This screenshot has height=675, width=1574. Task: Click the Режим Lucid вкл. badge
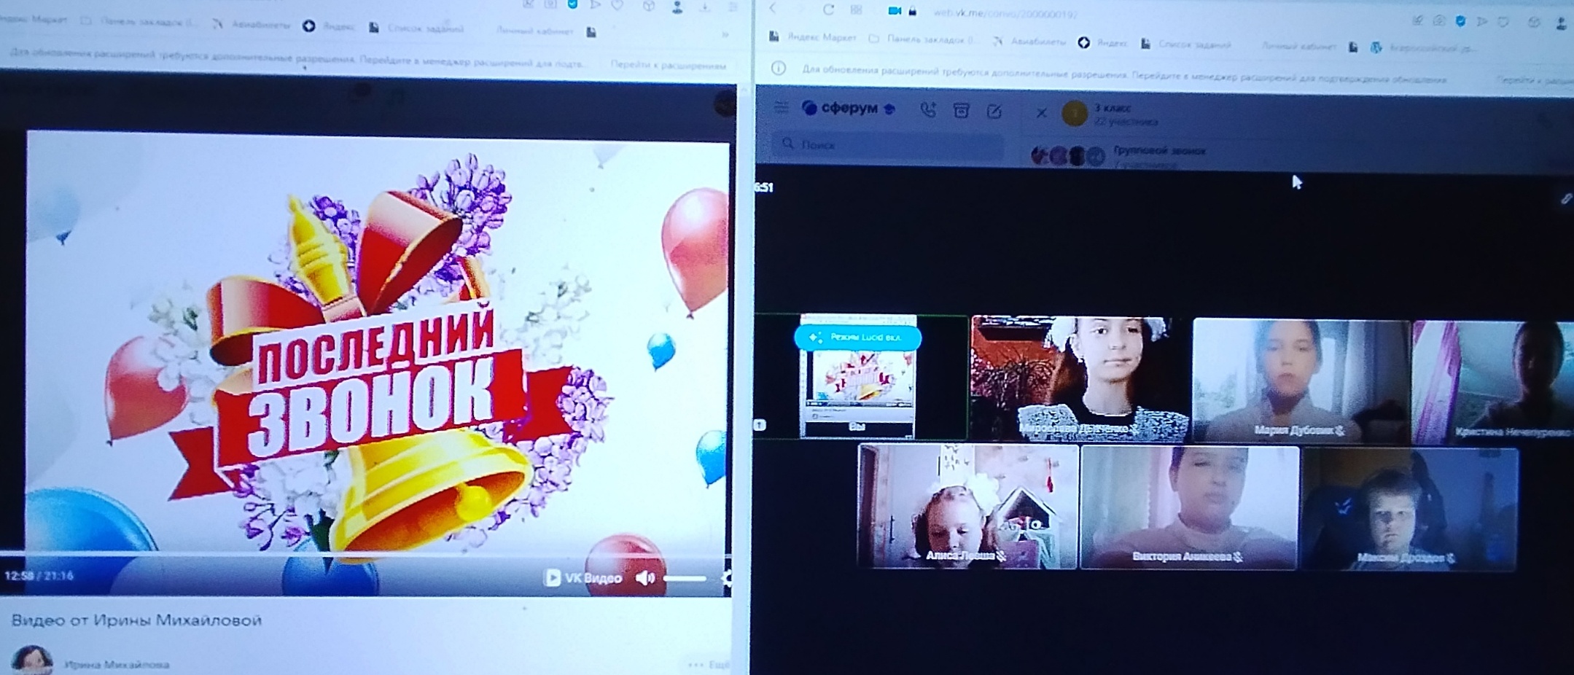pyautogui.click(x=857, y=337)
